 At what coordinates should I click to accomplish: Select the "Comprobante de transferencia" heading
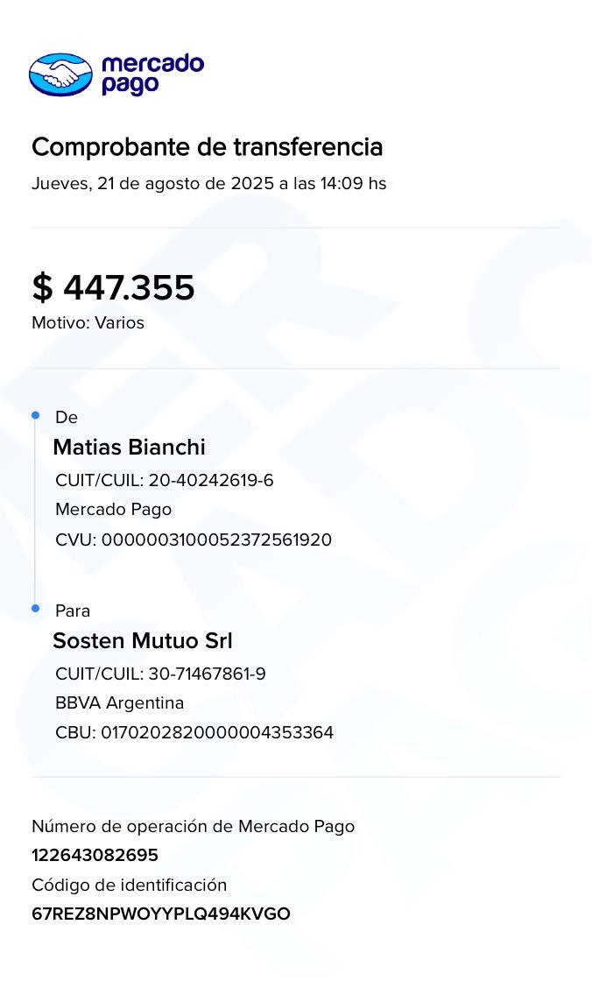pos(207,147)
